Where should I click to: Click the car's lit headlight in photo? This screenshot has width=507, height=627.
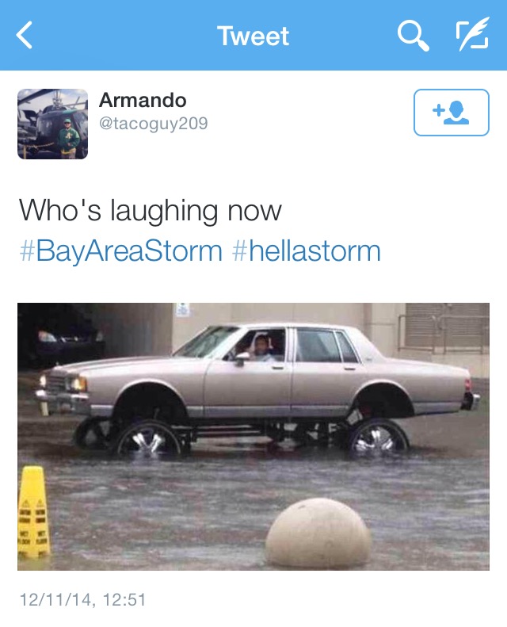[76, 384]
